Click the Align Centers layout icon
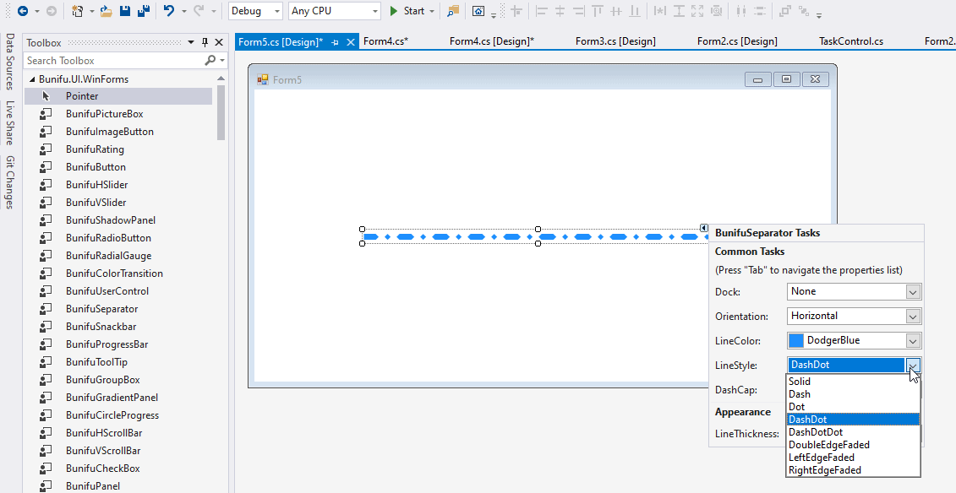 tap(560, 11)
